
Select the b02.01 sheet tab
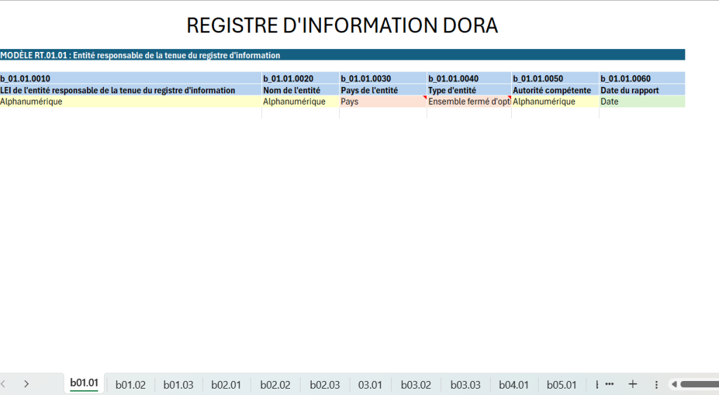(x=226, y=384)
